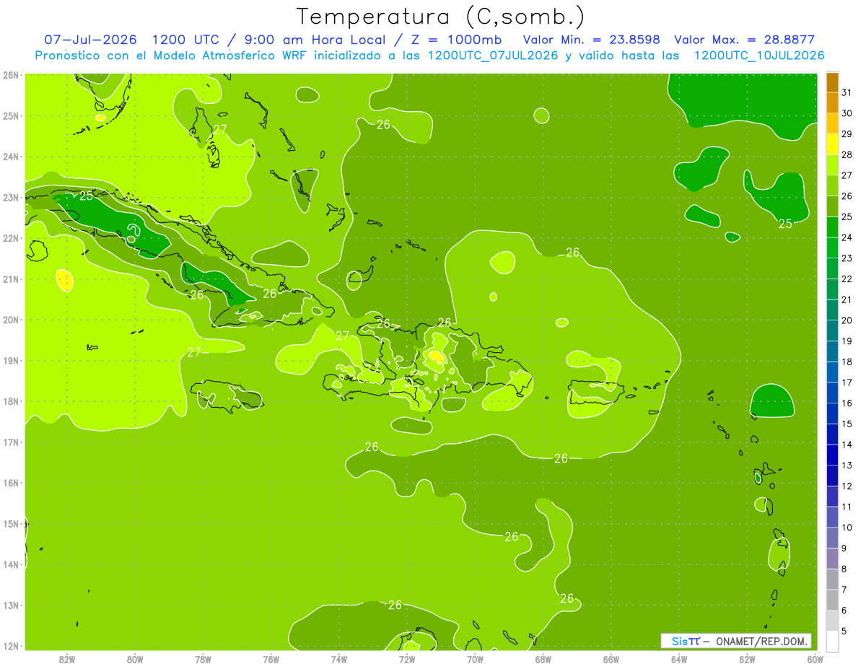Click "Valor Min. = 23.8598" text
Viewport: 866px width, 669px height.
592,39
